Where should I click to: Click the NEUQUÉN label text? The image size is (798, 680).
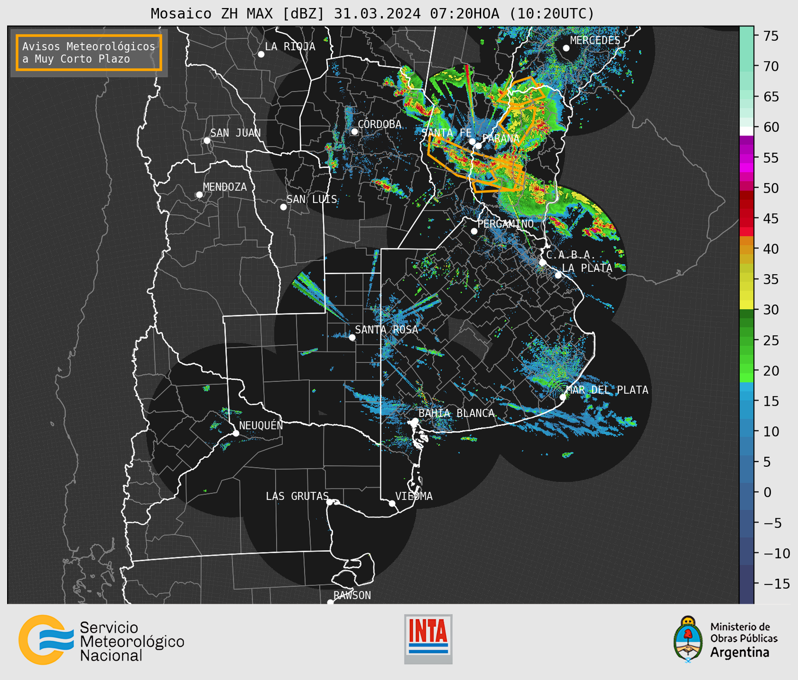pos(261,425)
